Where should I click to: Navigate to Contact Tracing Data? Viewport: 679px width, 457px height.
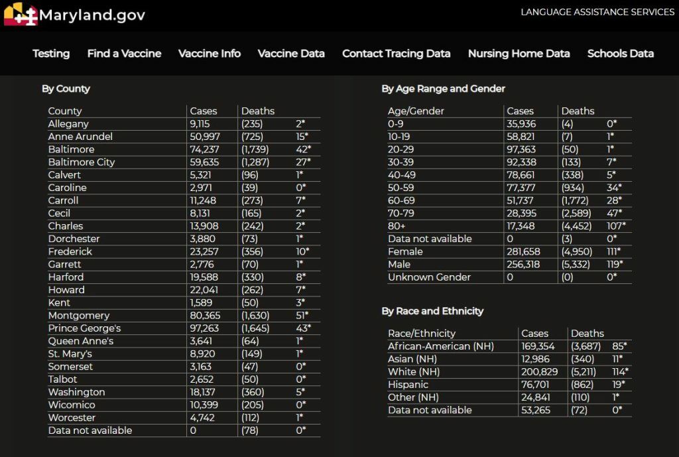396,54
